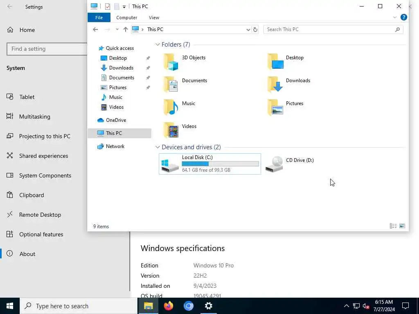Open the Computer ribbon tab
Screen dimensions: 419x314
[127, 17]
